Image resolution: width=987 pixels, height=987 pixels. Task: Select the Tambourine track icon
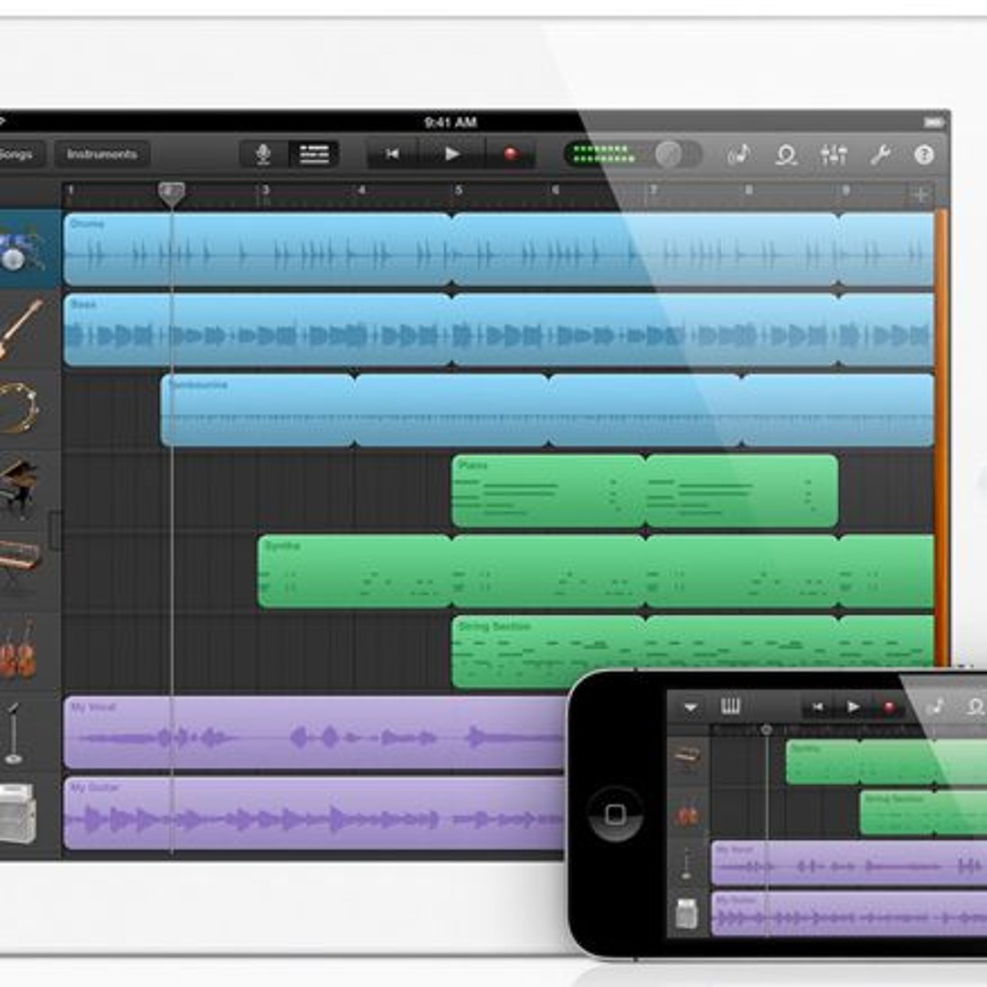coord(18,409)
